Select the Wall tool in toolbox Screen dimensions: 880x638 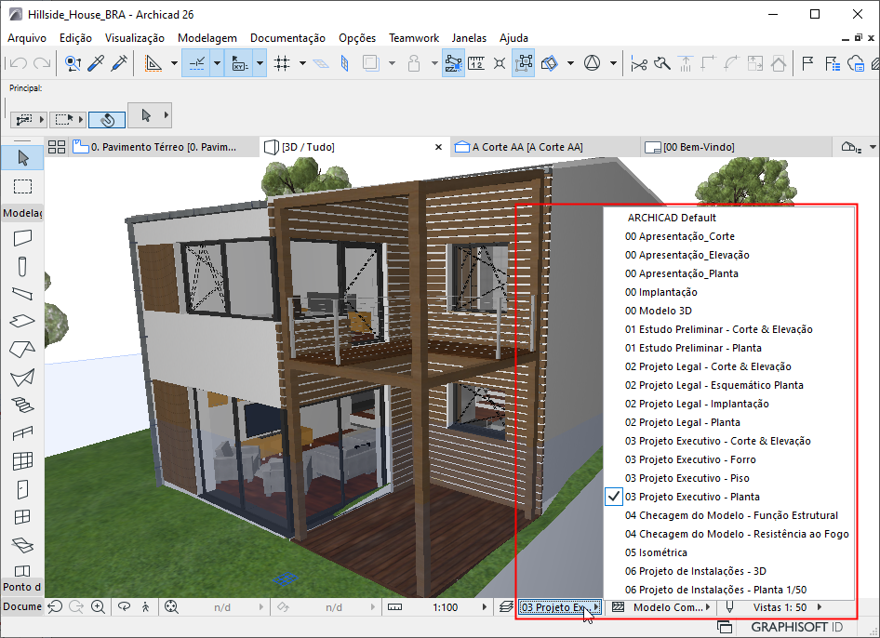coord(22,238)
